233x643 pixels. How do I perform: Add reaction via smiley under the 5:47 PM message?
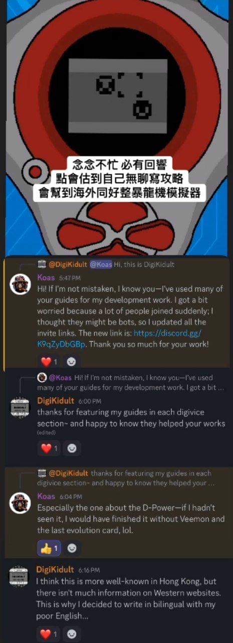[72, 362]
